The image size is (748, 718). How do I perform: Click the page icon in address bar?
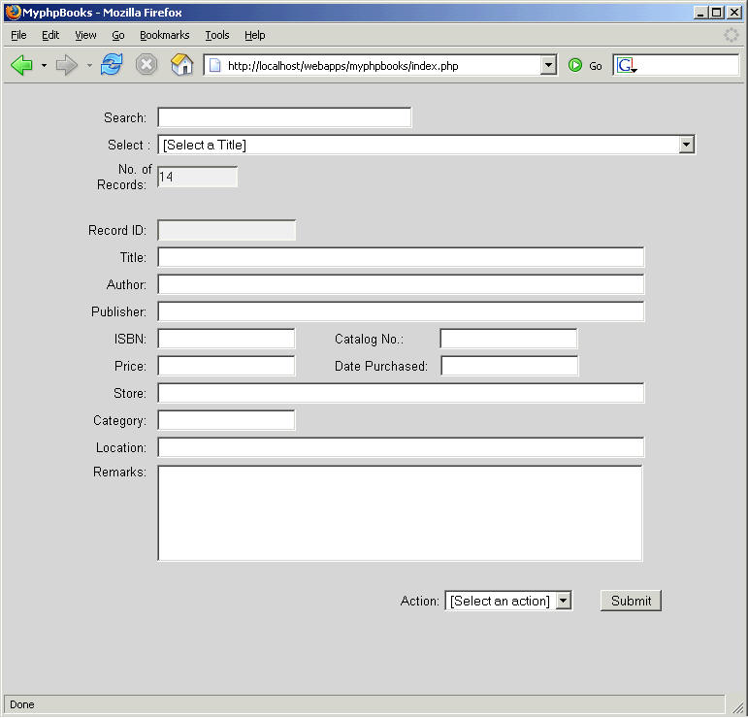[215, 65]
